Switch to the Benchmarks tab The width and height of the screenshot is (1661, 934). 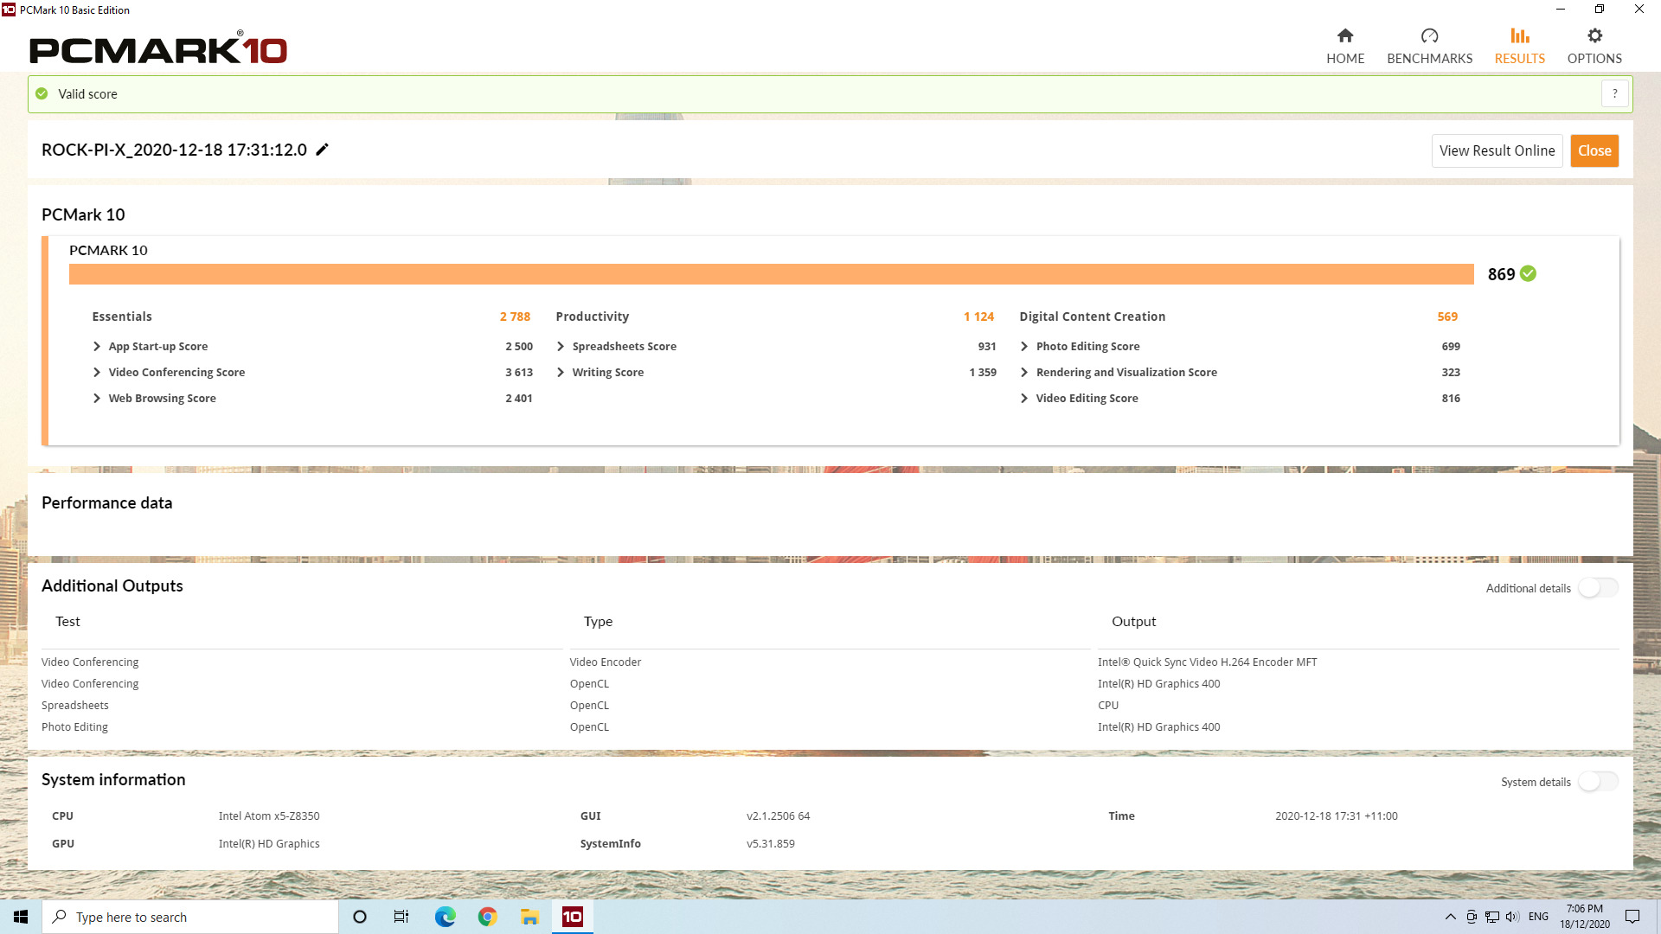1429,46
